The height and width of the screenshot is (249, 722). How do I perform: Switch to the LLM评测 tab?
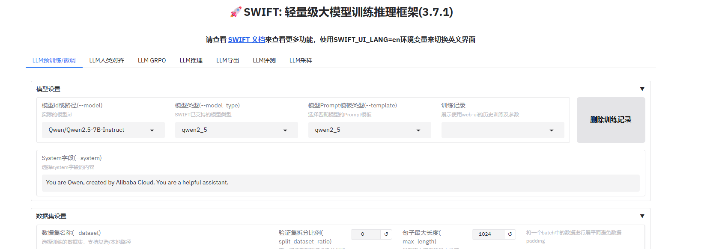click(264, 60)
